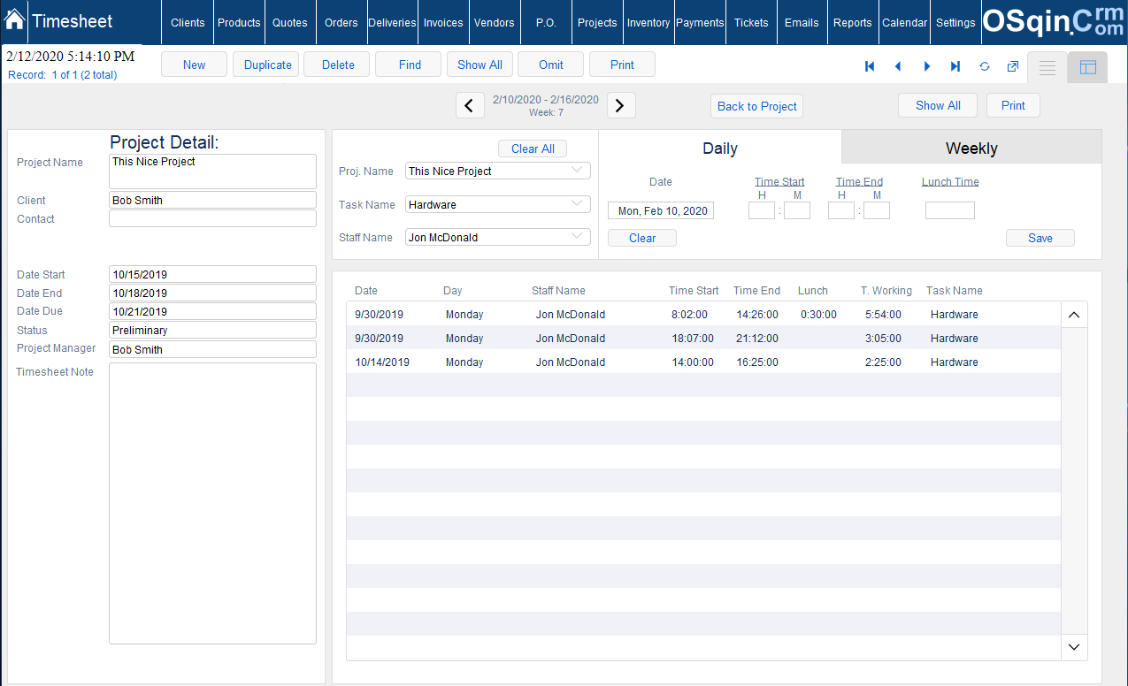1128x686 pixels.
Task: Click the Timesheet Note field
Action: 212,504
